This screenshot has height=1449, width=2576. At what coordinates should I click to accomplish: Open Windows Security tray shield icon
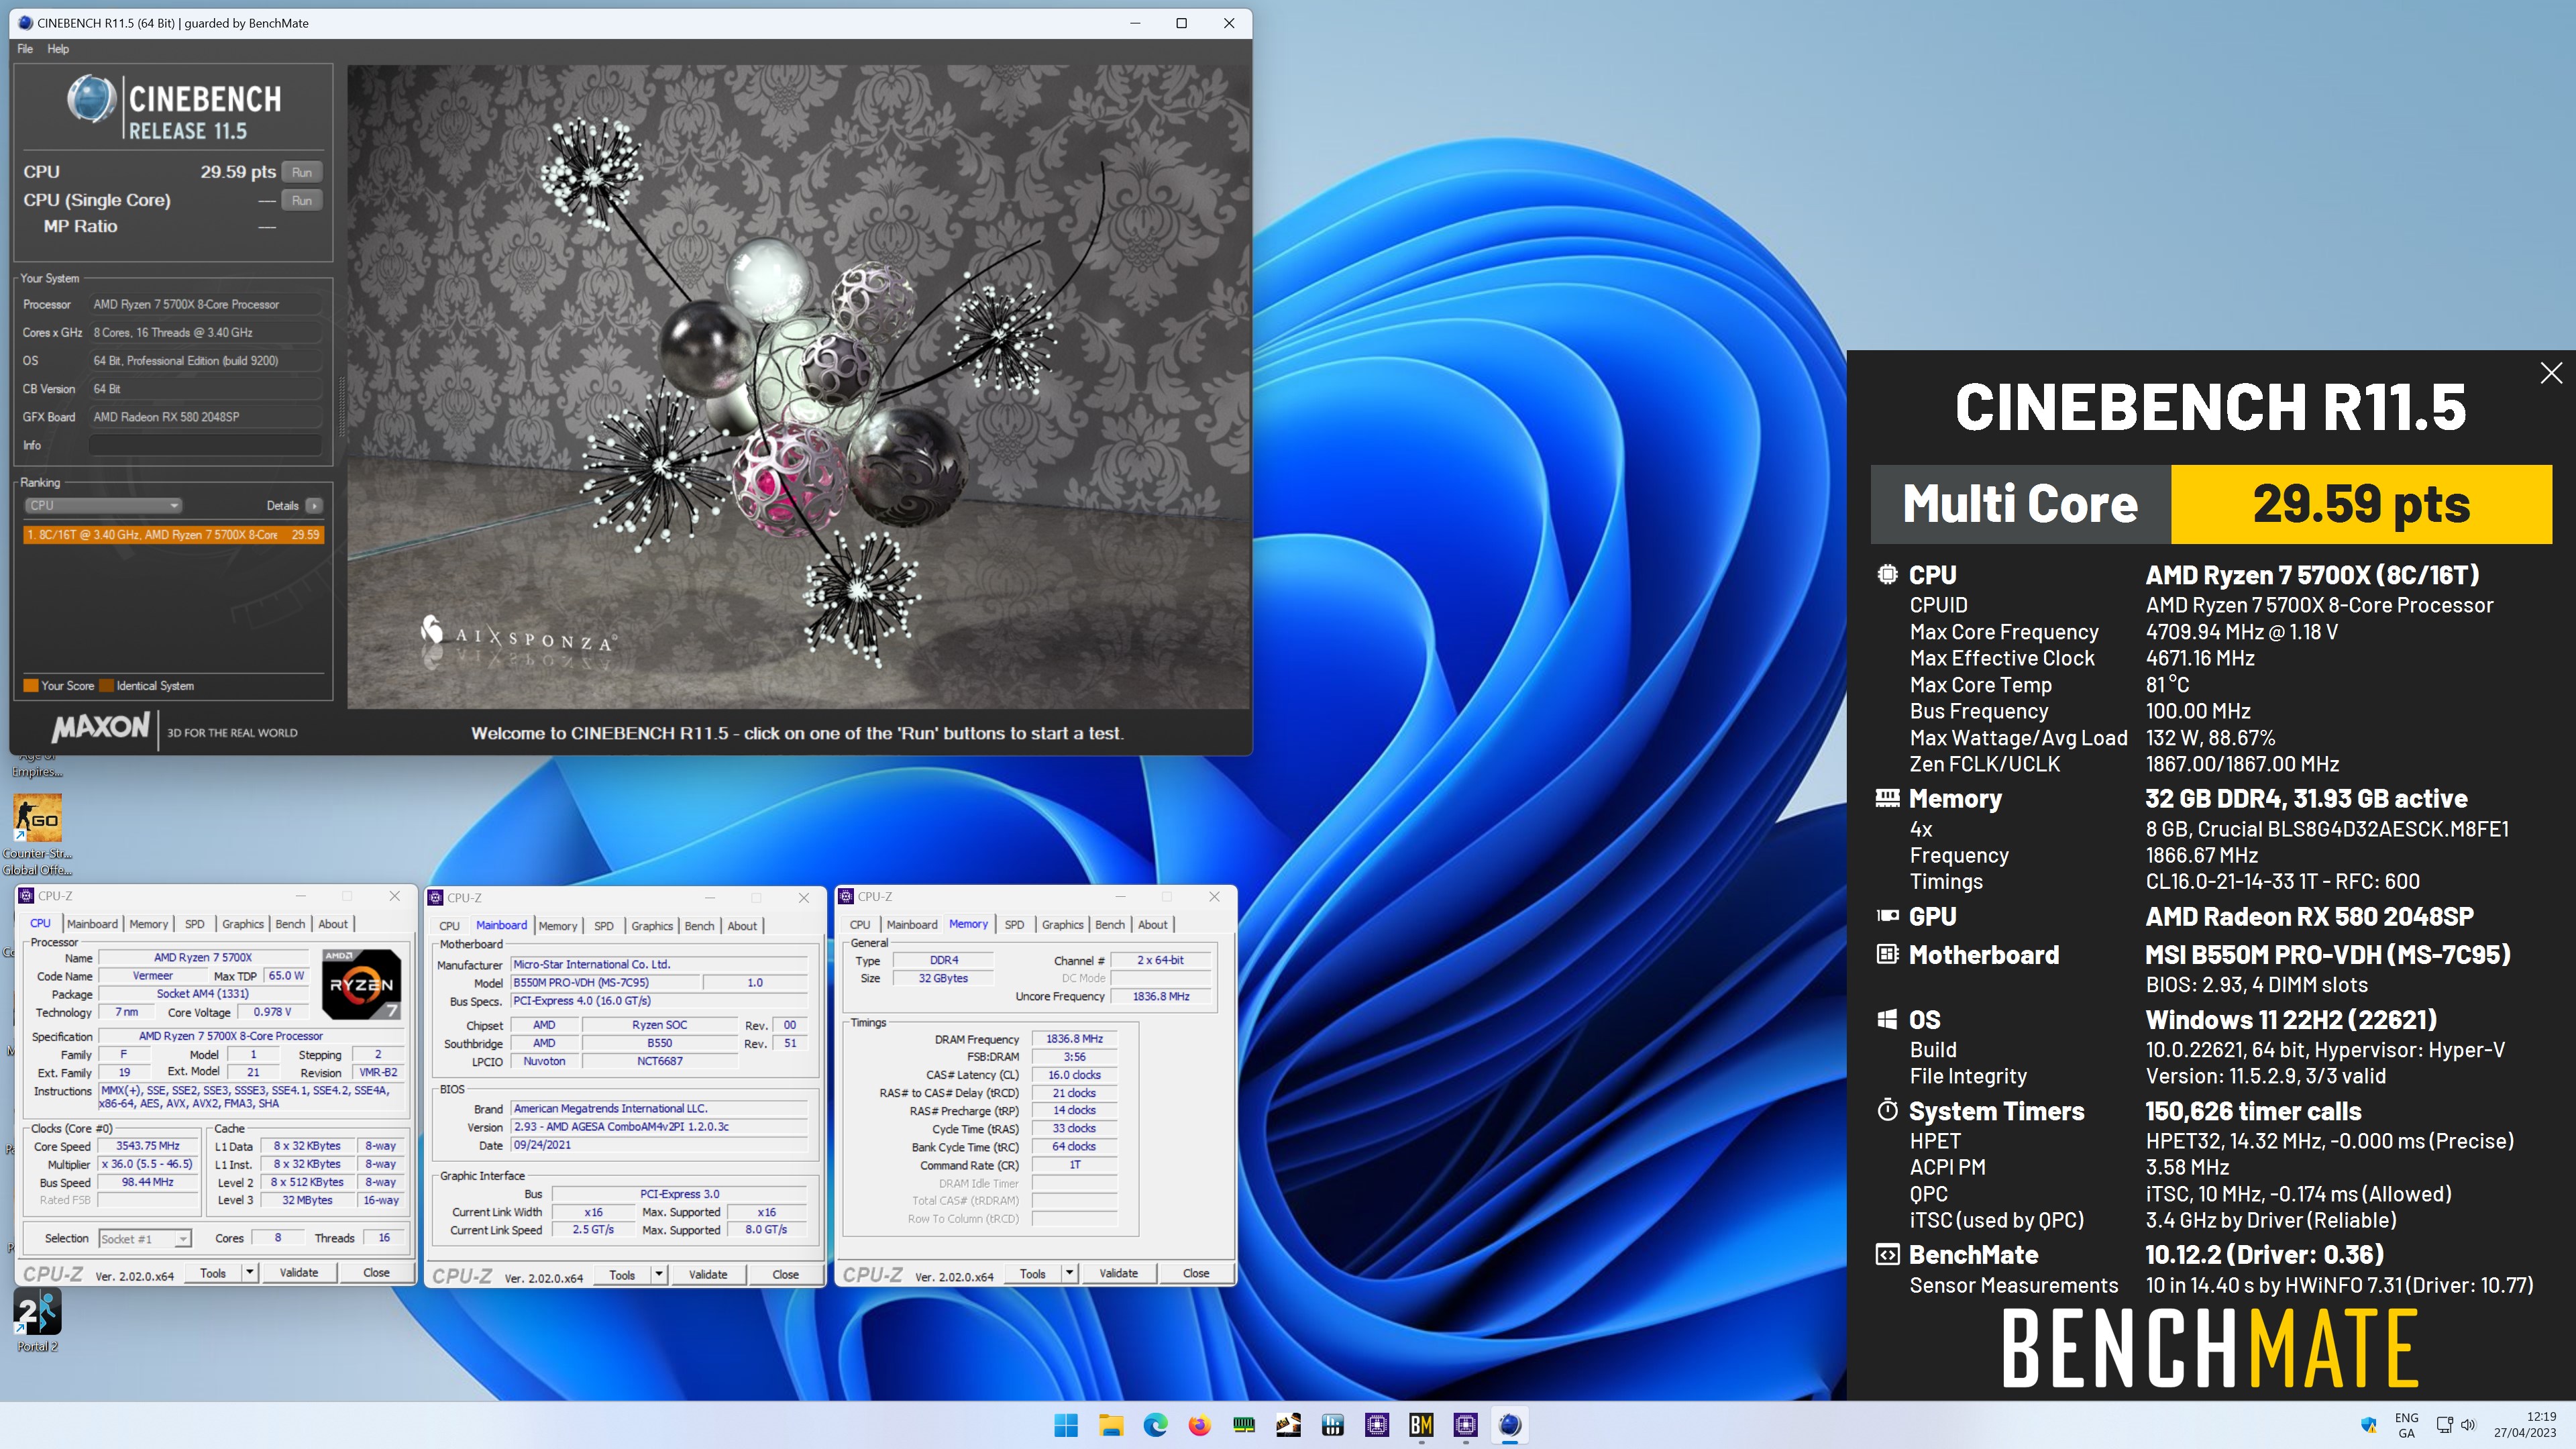2368,1425
